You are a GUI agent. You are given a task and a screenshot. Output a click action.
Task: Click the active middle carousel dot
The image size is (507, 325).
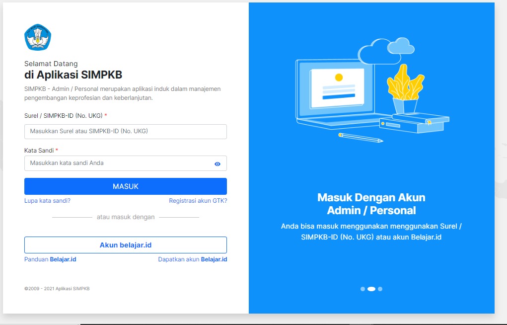[x=372, y=288]
